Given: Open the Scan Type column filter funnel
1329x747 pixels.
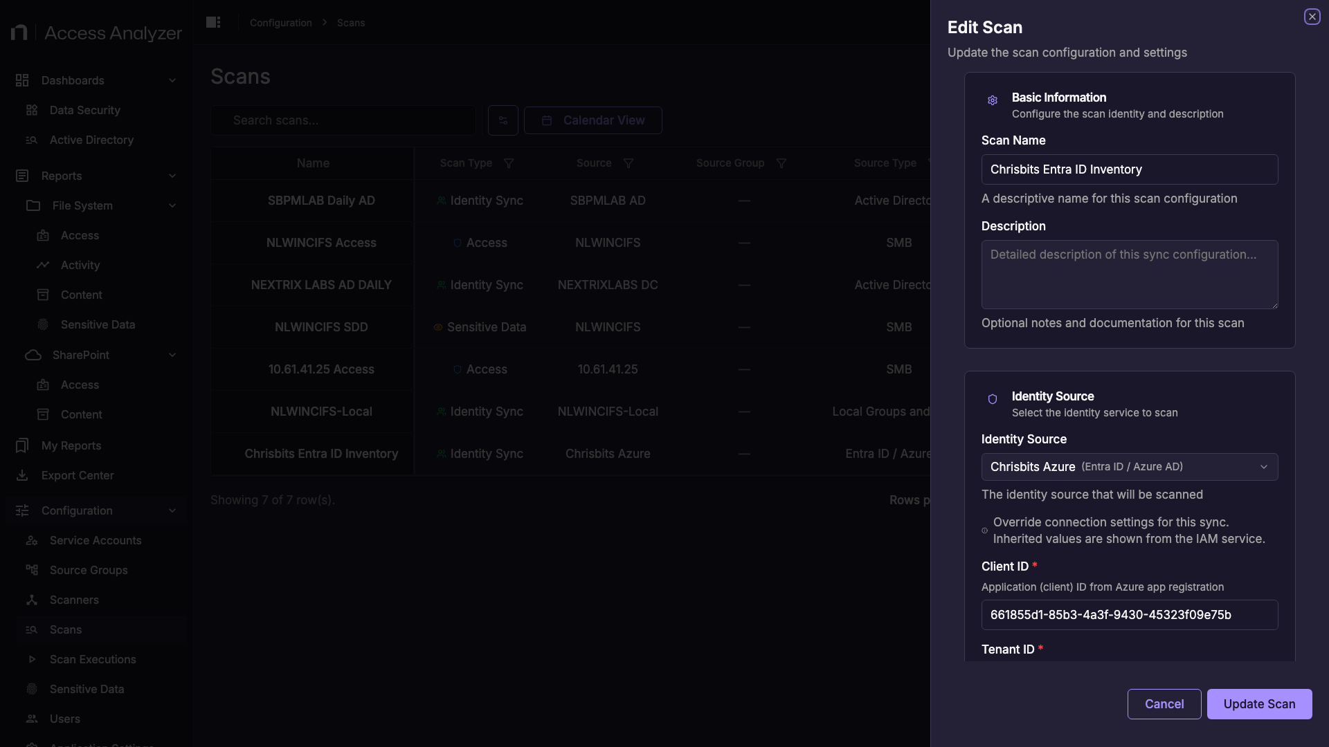Looking at the screenshot, I should coord(509,163).
